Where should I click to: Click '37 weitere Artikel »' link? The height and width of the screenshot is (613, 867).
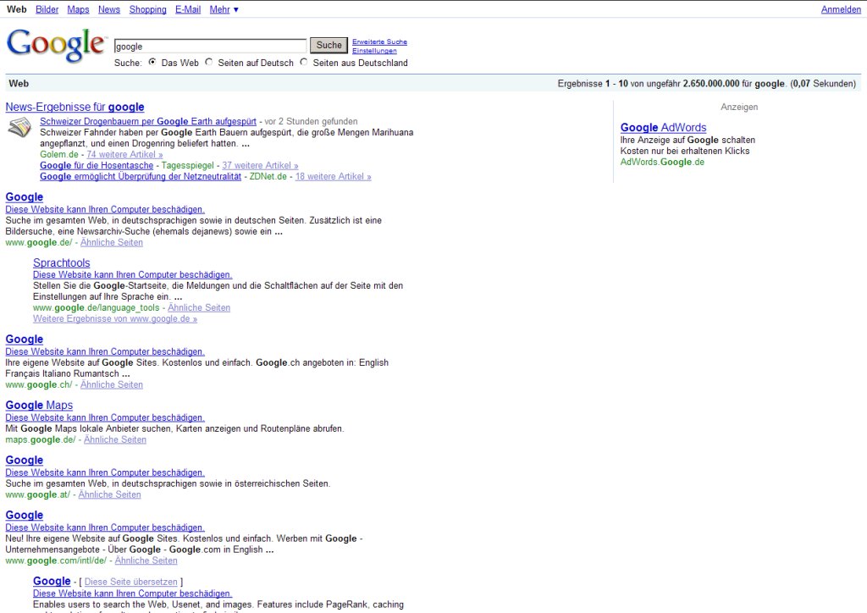tap(260, 166)
